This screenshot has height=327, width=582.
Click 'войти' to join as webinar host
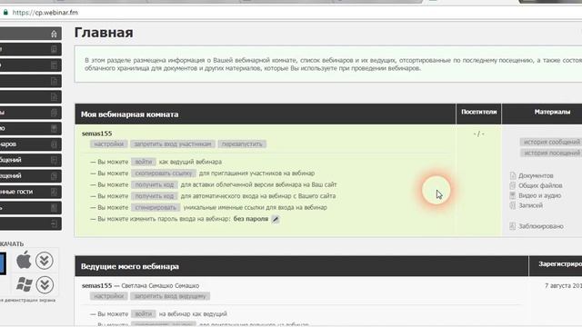coord(144,162)
